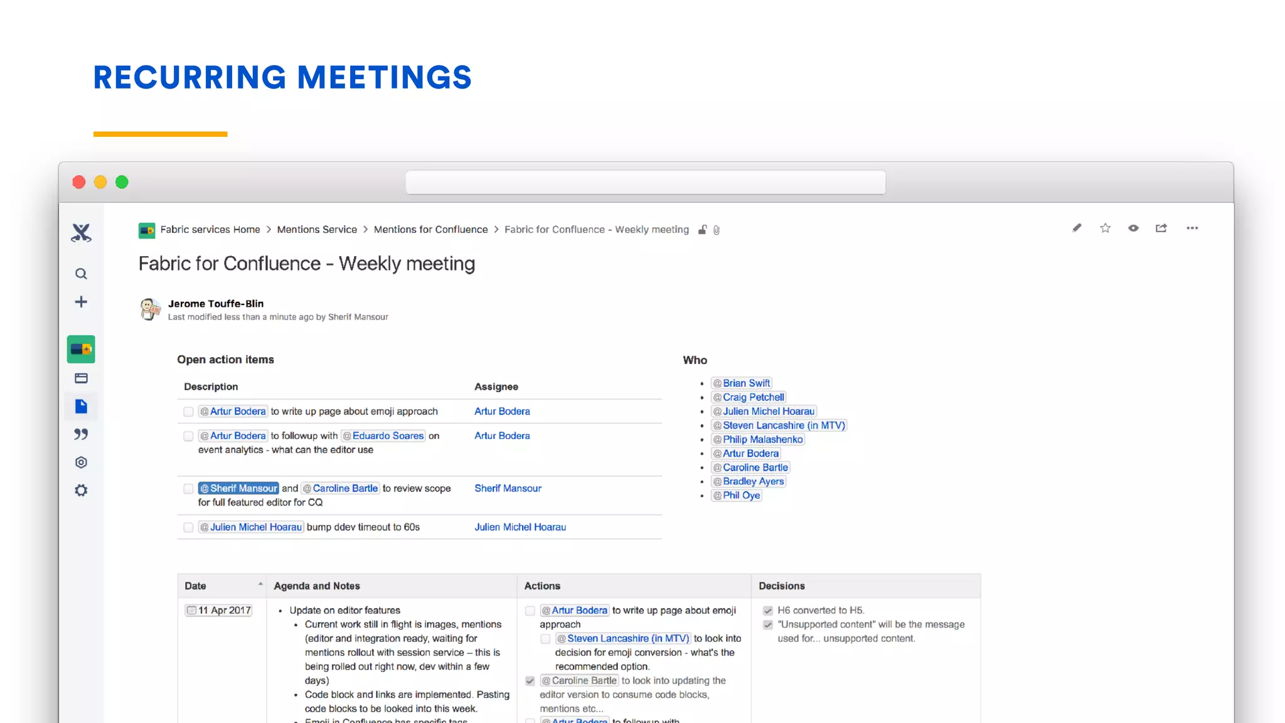Click the space icon in breadcrumb

[x=147, y=230]
